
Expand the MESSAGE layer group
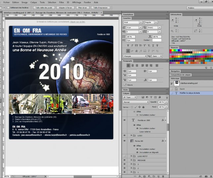[131, 160]
